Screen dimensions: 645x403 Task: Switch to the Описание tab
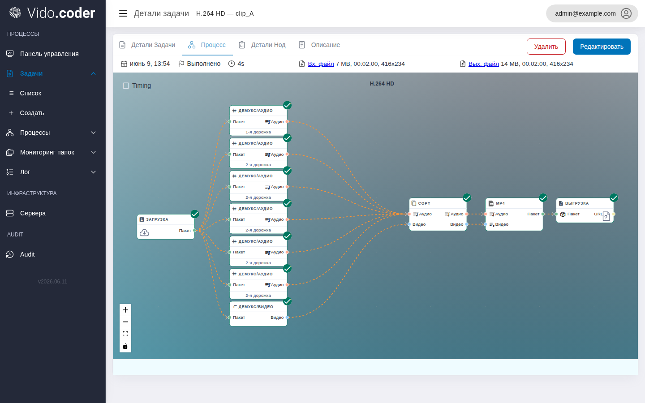(x=319, y=45)
